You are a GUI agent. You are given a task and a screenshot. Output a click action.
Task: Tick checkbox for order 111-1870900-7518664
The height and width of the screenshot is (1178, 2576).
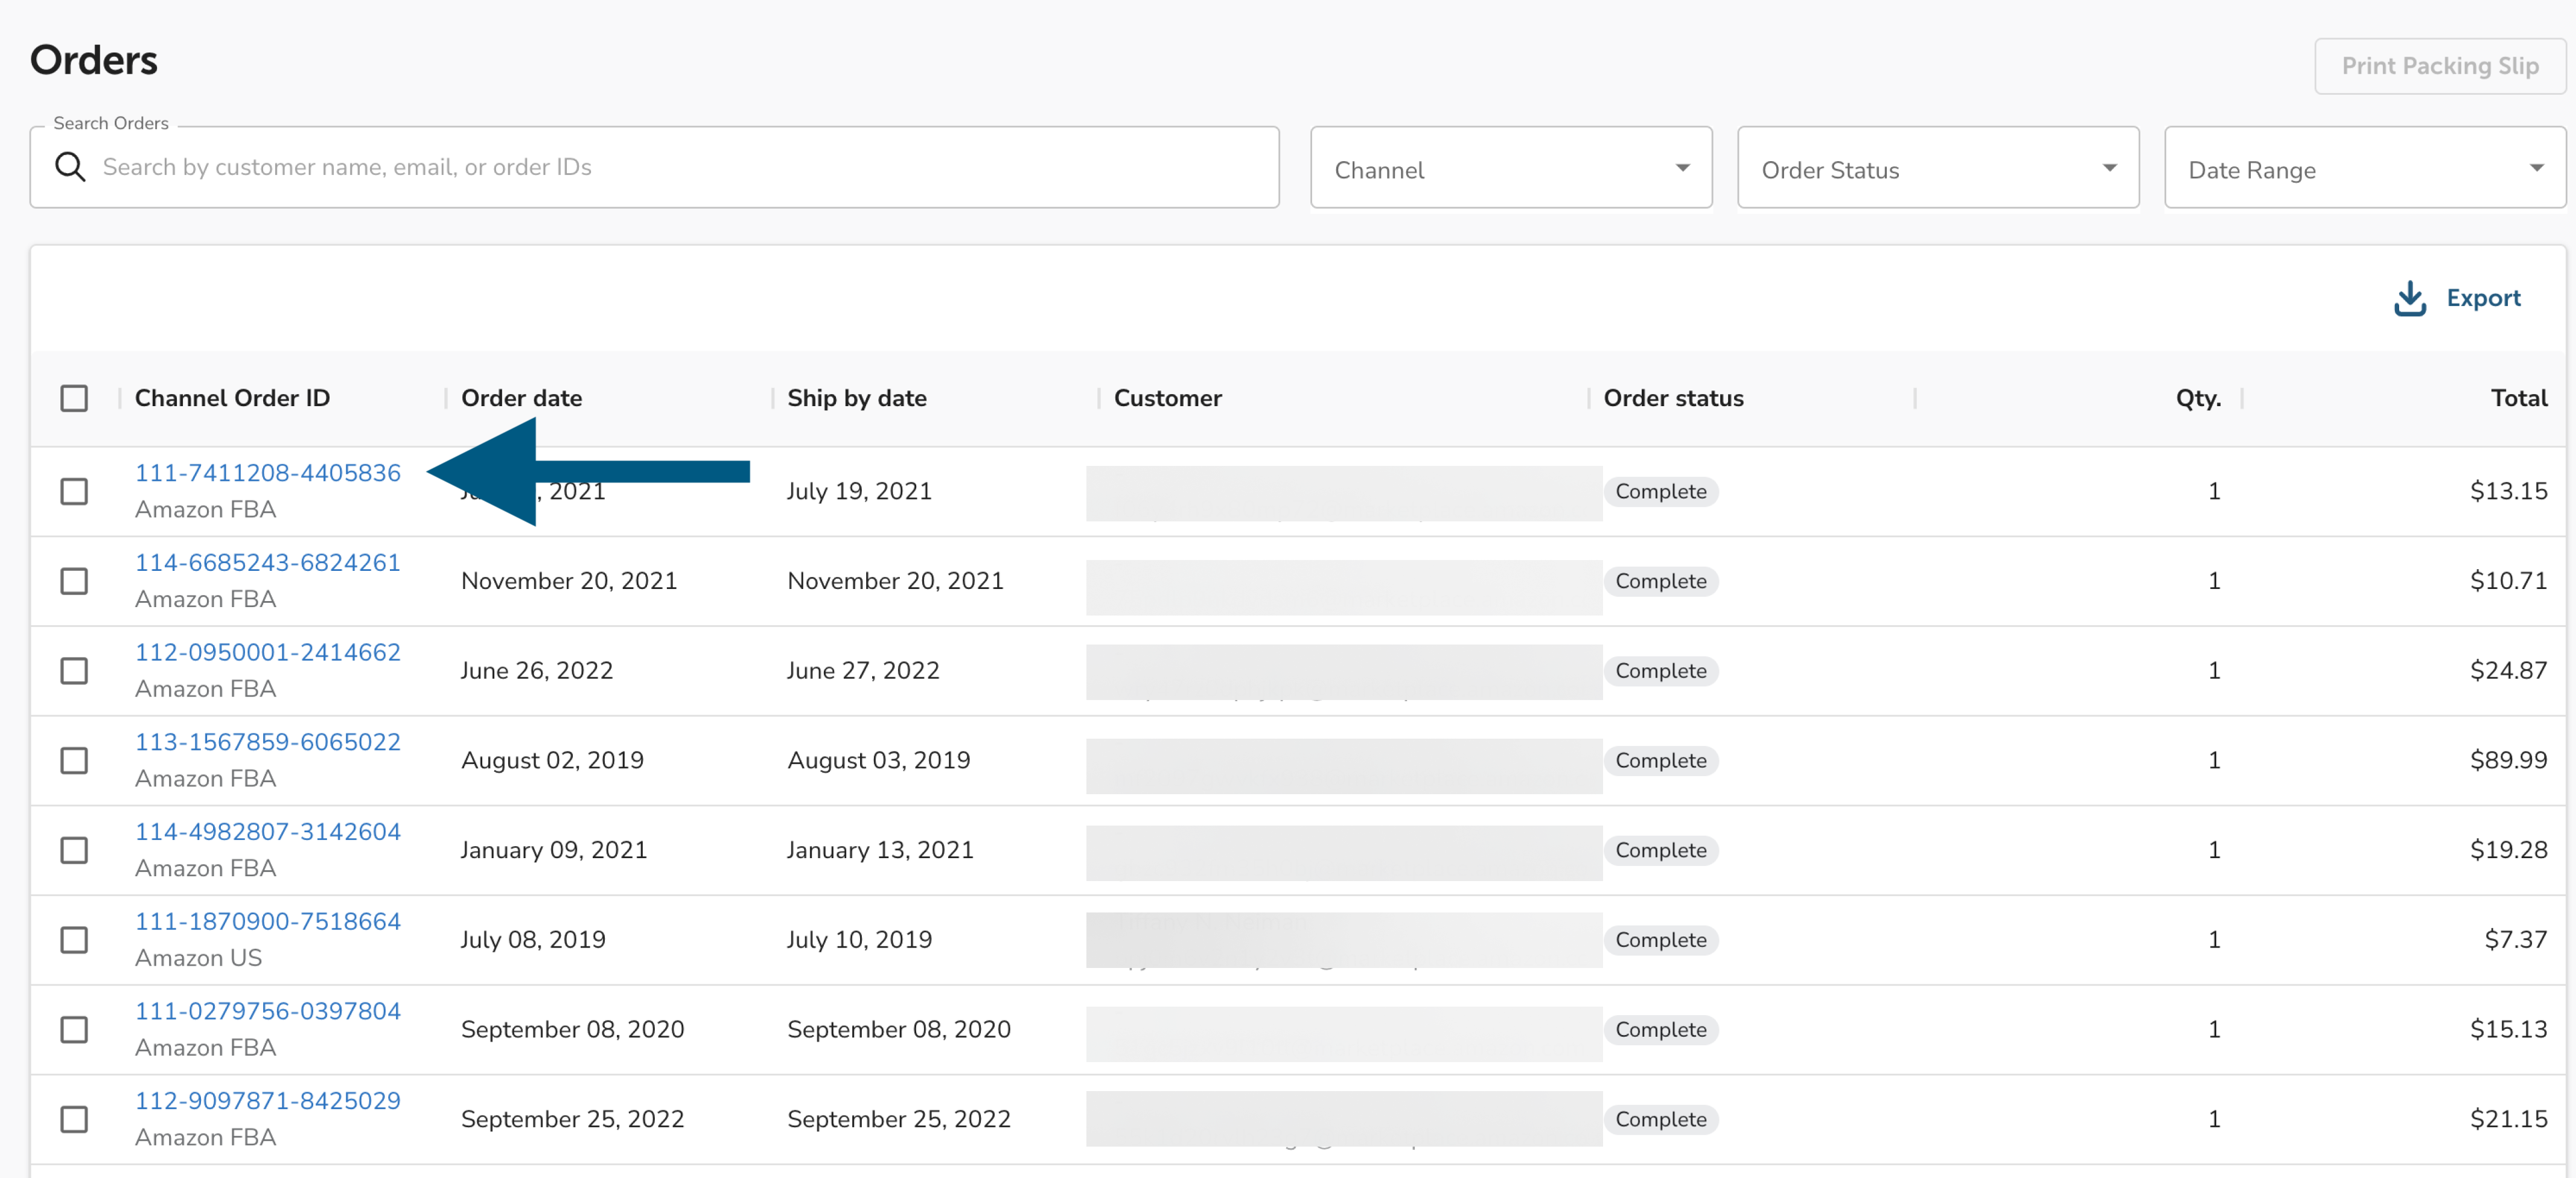(x=74, y=939)
